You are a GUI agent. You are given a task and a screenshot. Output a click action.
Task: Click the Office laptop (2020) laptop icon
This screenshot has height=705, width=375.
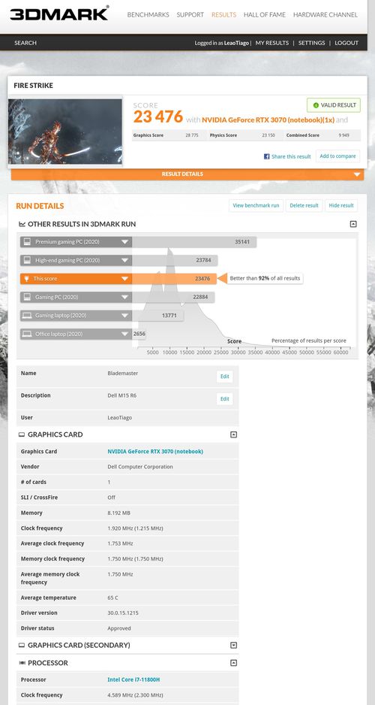(27, 334)
